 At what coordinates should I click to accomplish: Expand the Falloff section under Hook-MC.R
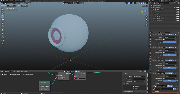(x=157, y=45)
